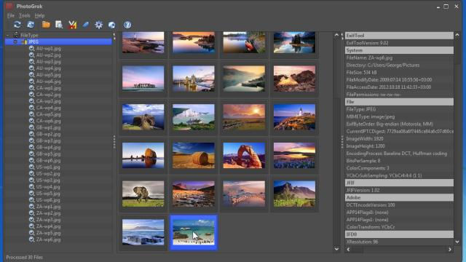Click the splitter handle between tree and thumbnails
The image size is (466, 262).
pos(114,142)
